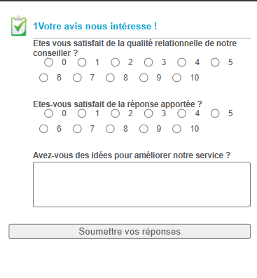Screen dimensions: 257x278
Task: Select rating 9 for advisor relational quality
Action: 144,78
